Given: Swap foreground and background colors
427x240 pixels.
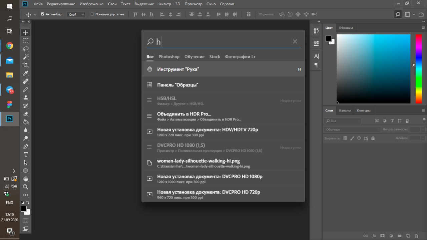Looking at the screenshot, I should (28, 202).
